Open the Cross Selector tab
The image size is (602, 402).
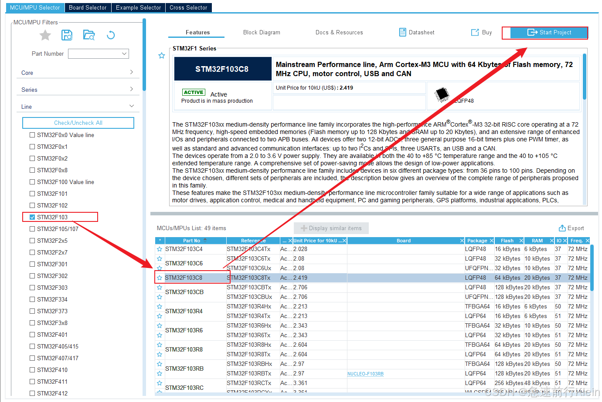[x=188, y=7]
